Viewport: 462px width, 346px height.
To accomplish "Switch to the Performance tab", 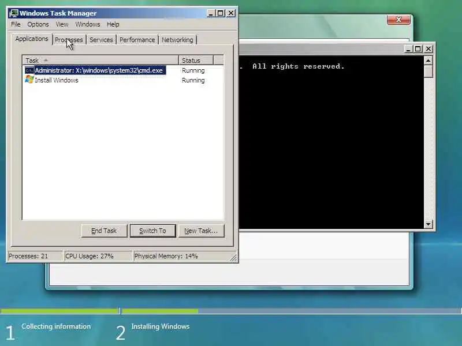I will 137,40.
